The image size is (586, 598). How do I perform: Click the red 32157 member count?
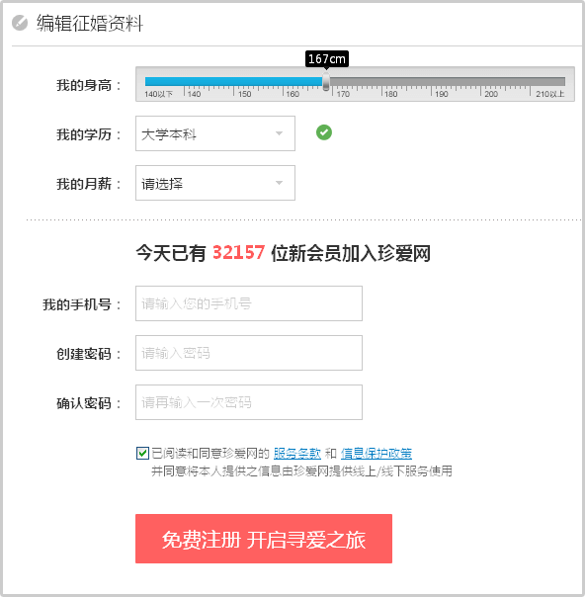(239, 252)
